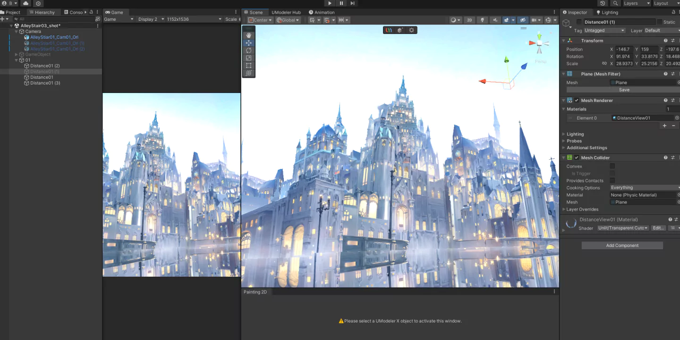The height and width of the screenshot is (340, 680).
Task: Open the Layer Default dropdown
Action: [x=661, y=30]
